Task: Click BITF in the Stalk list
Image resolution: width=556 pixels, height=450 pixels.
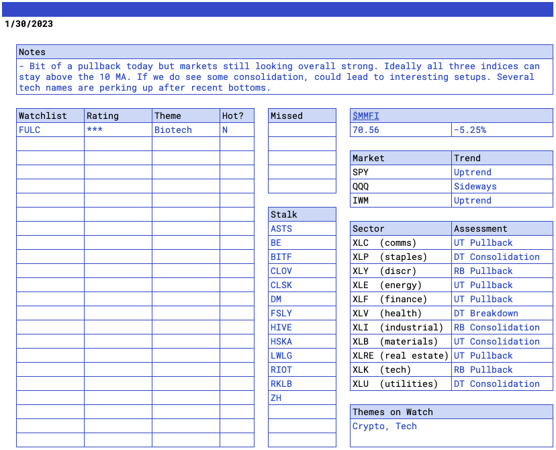Action: tap(302, 257)
